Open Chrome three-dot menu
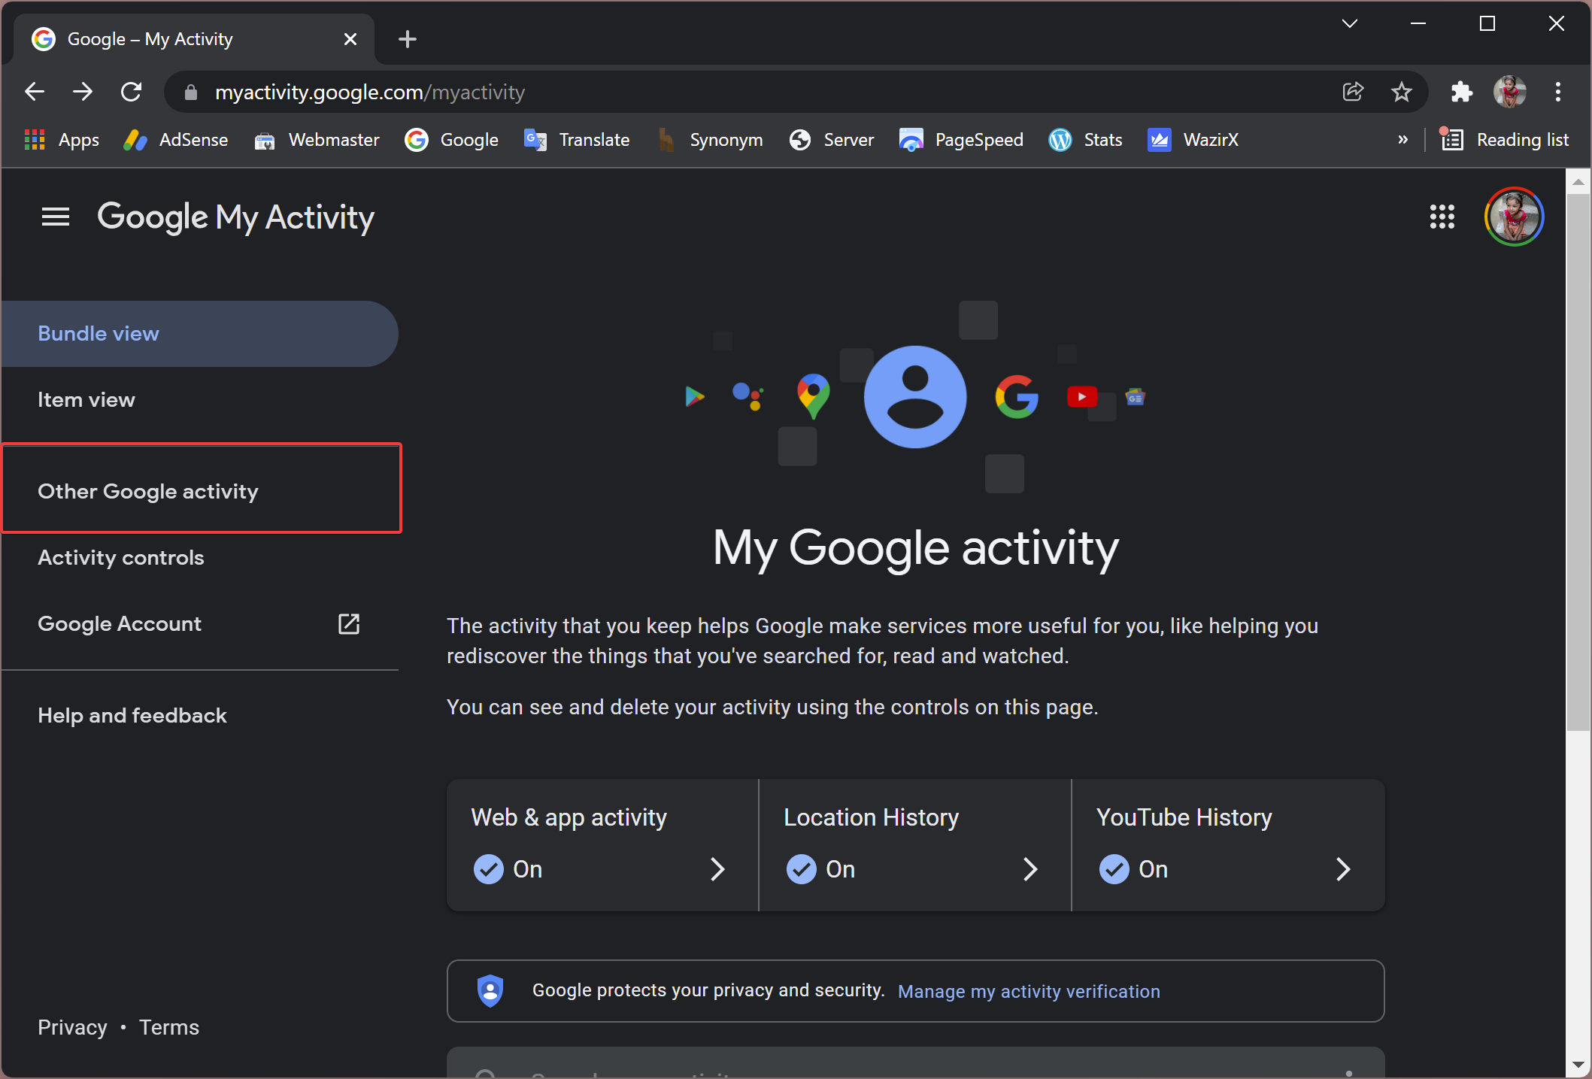The height and width of the screenshot is (1079, 1592). (1558, 92)
